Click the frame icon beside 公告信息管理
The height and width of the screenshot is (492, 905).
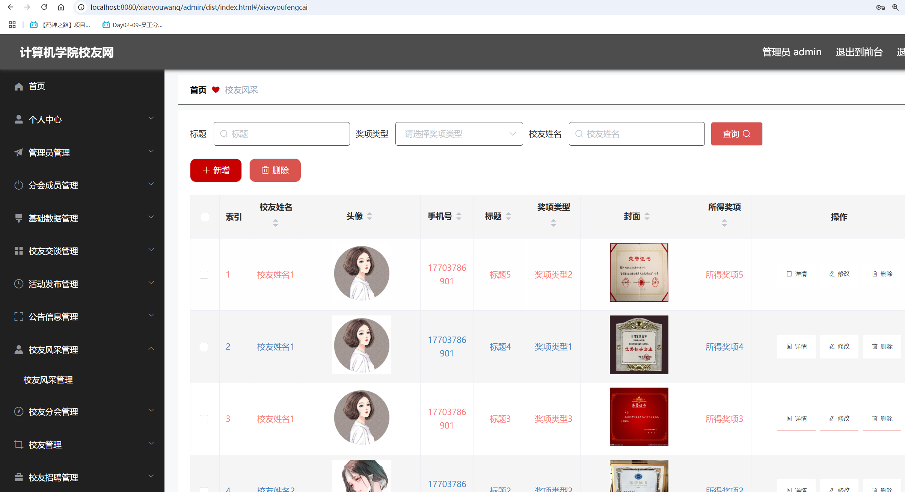[x=19, y=317]
